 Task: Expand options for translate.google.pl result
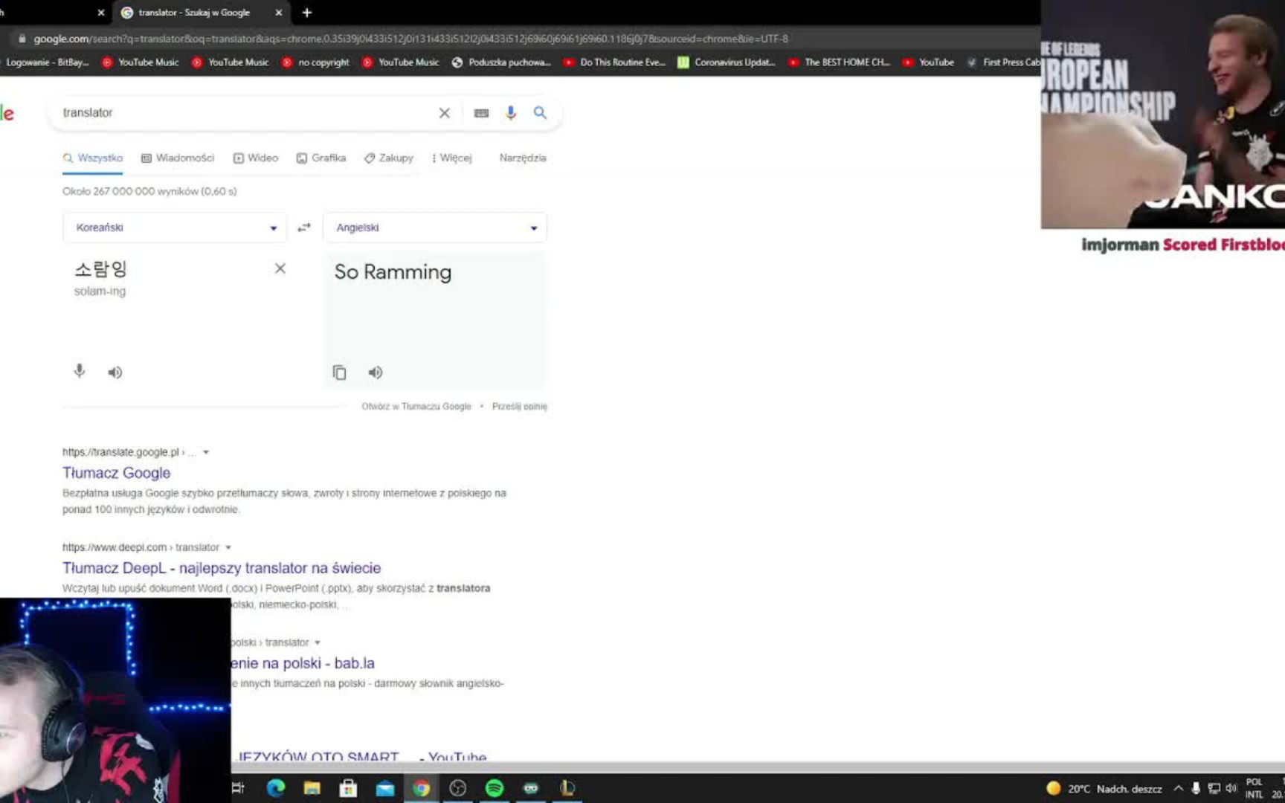coord(206,452)
